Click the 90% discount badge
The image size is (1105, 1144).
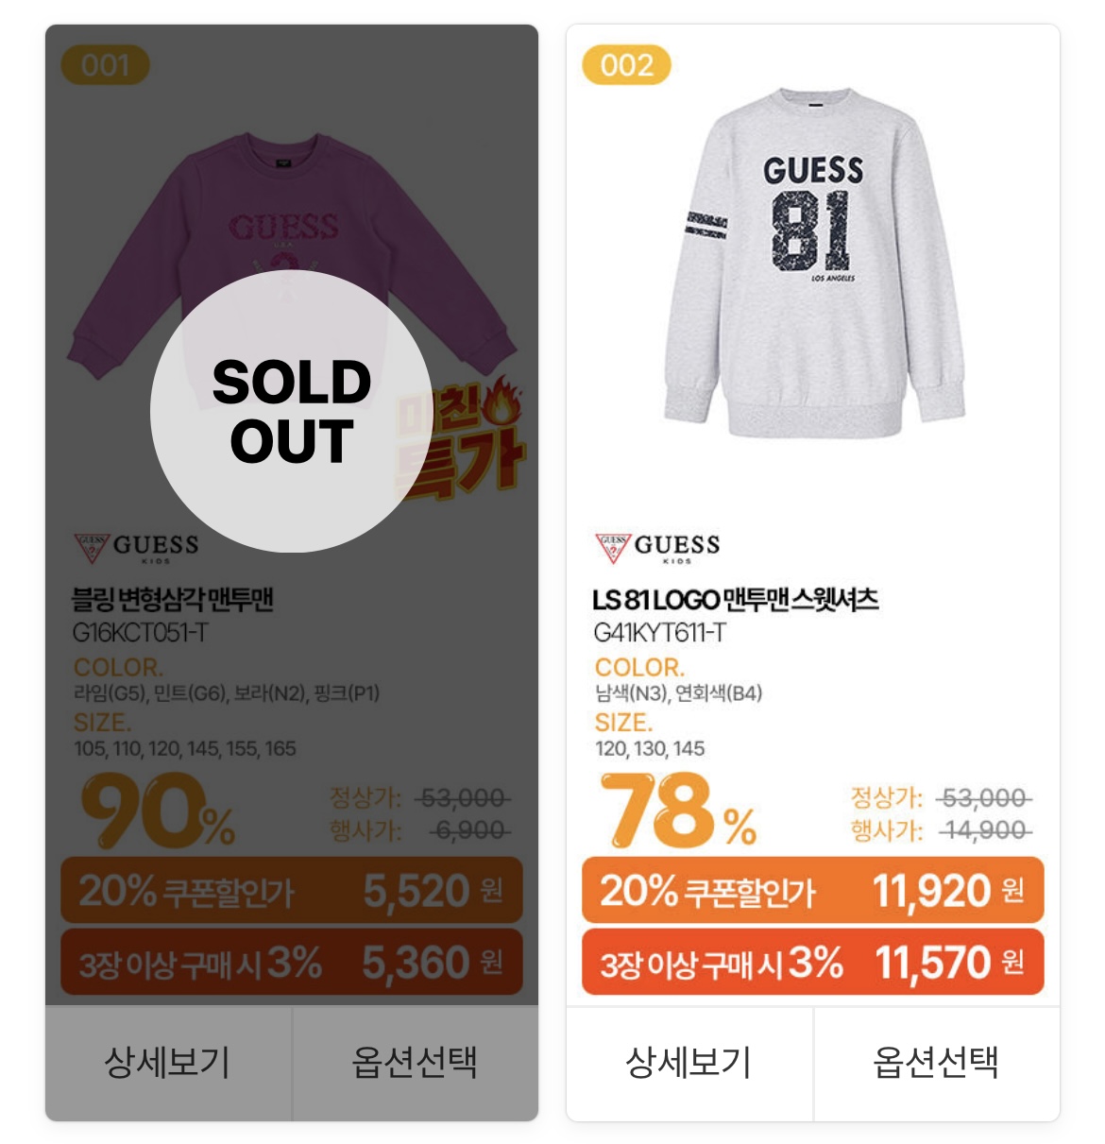pos(159,811)
